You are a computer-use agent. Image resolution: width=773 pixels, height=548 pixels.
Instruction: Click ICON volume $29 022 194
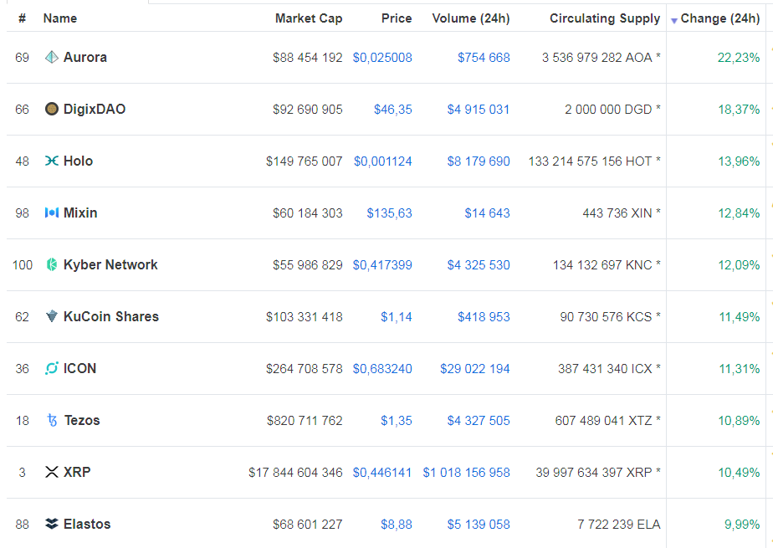474,369
